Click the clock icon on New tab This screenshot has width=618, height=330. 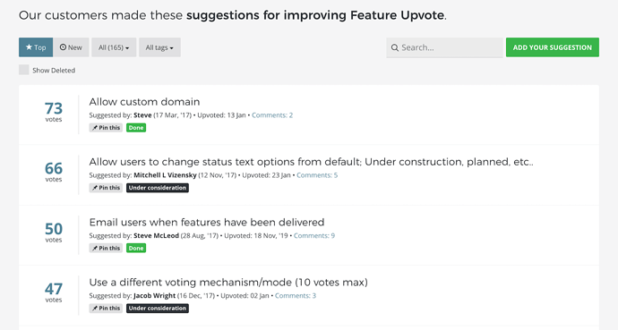(63, 47)
